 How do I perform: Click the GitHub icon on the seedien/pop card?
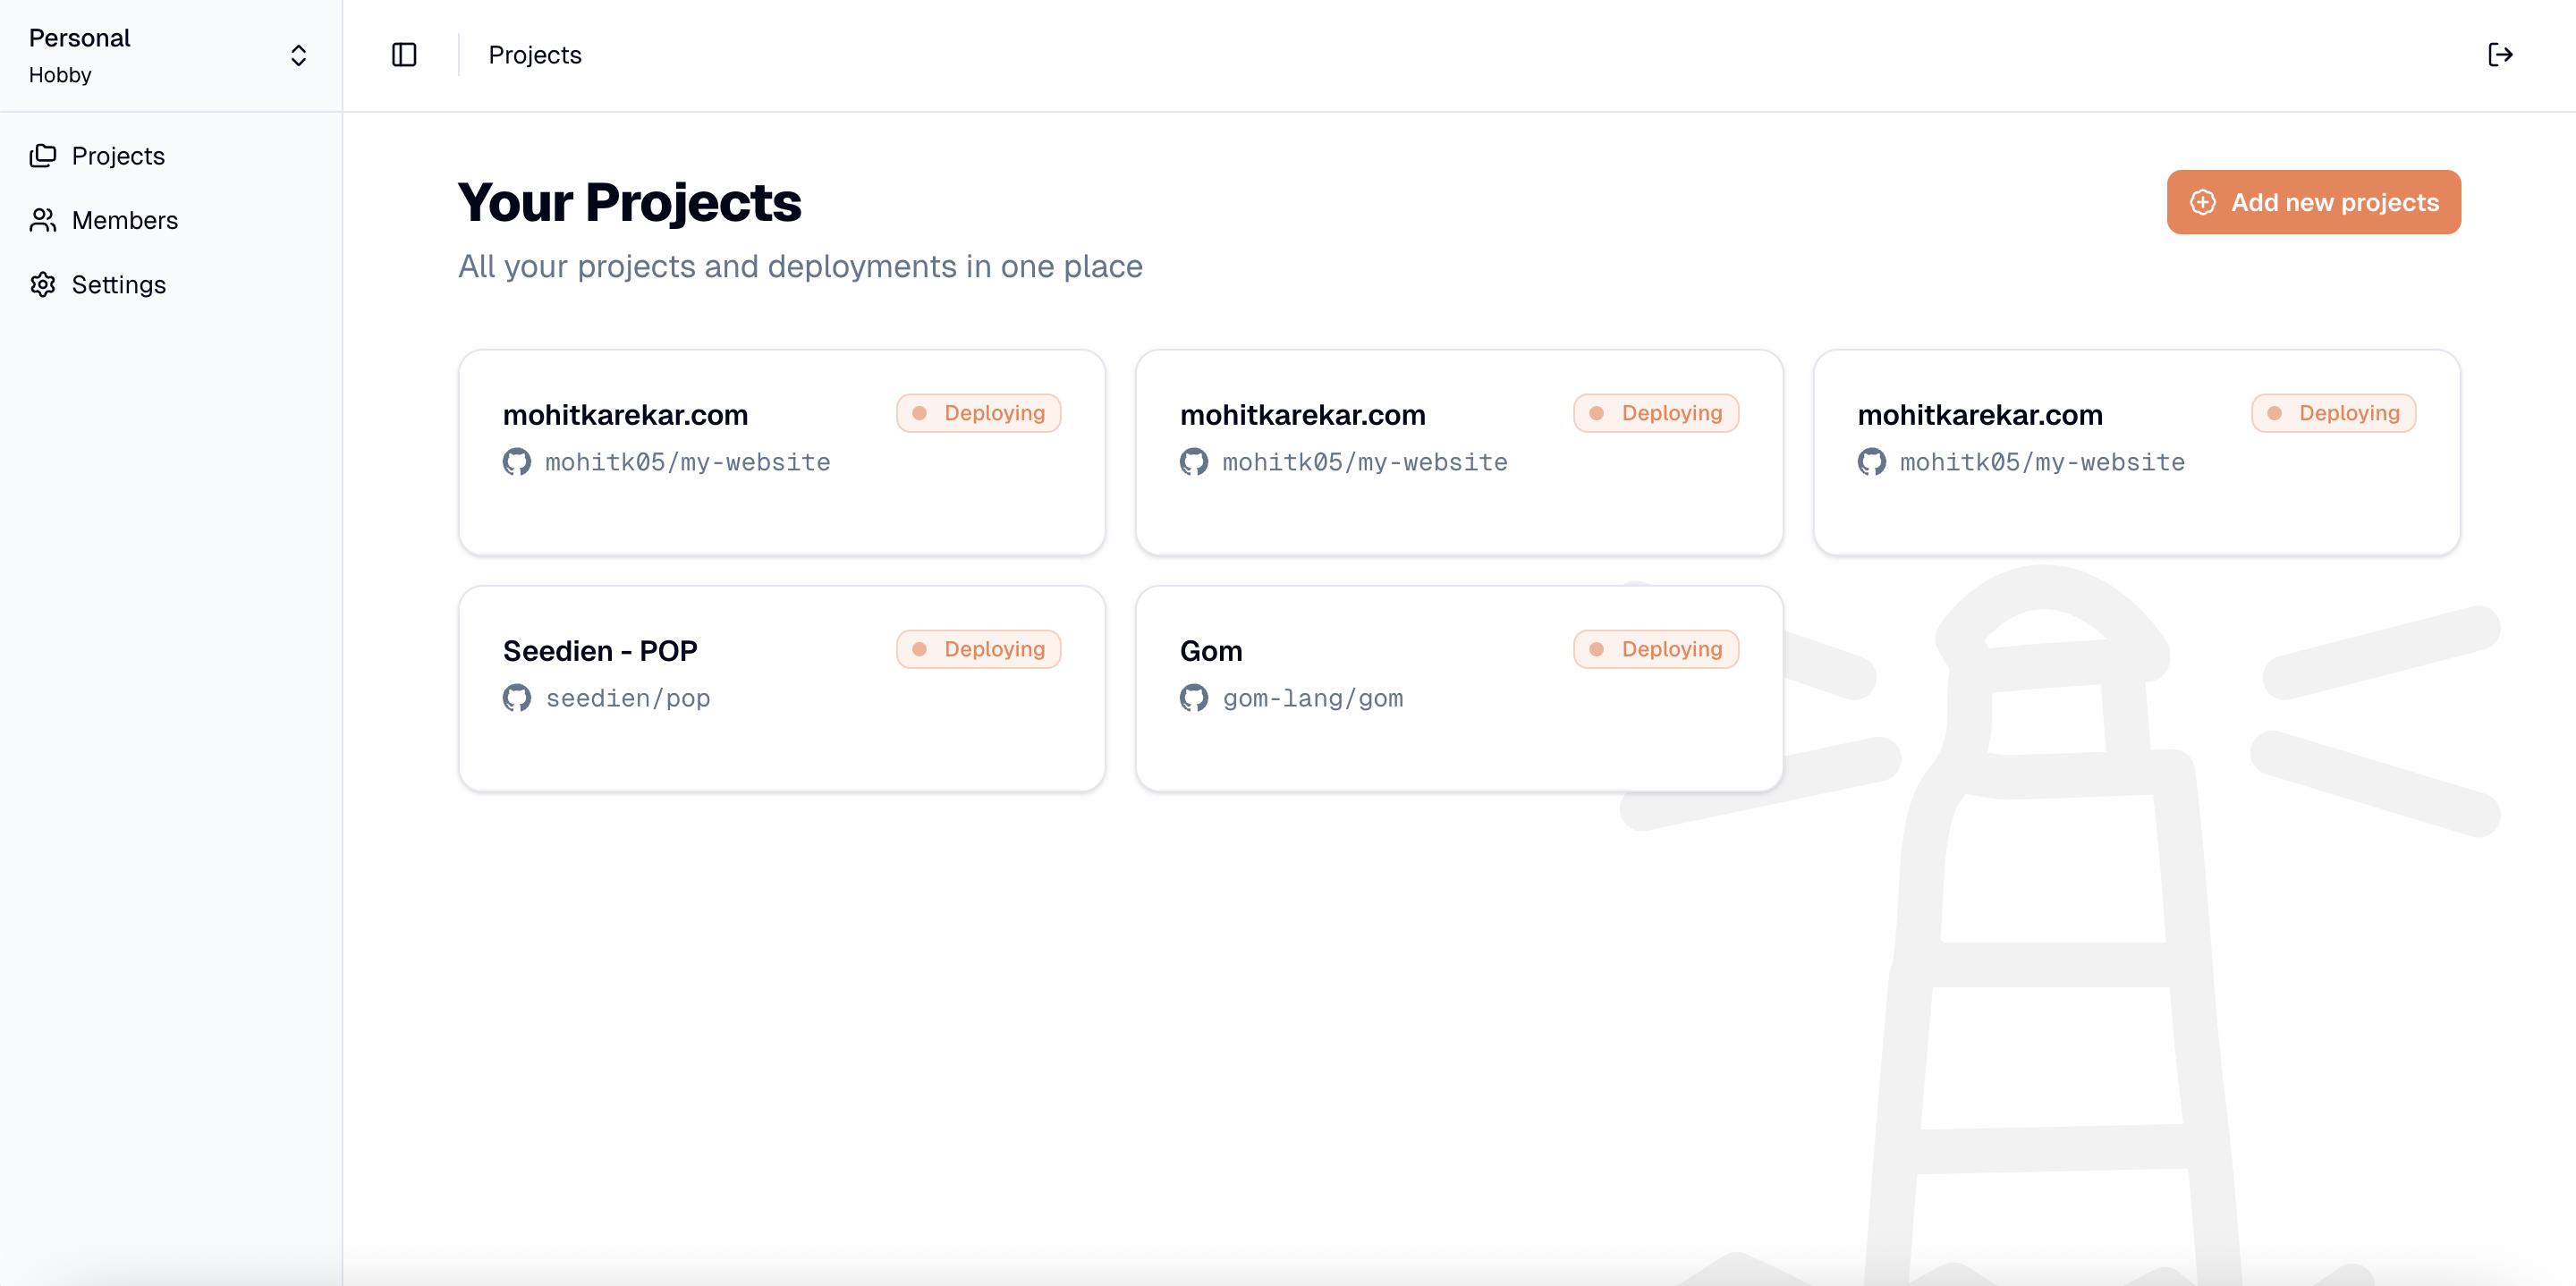pos(516,698)
